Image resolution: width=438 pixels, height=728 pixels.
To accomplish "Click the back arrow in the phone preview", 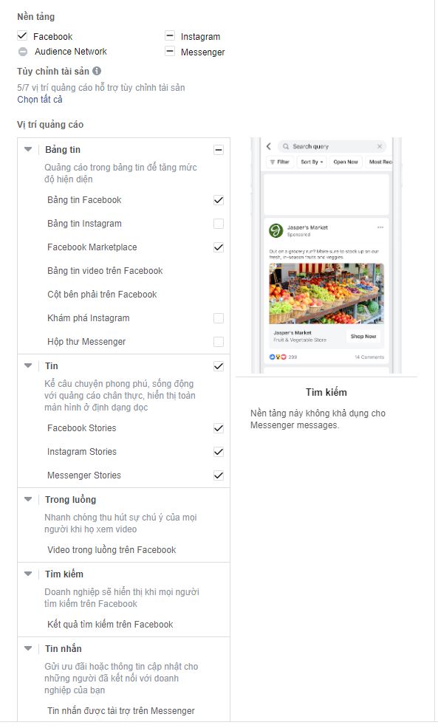I will tap(268, 146).
